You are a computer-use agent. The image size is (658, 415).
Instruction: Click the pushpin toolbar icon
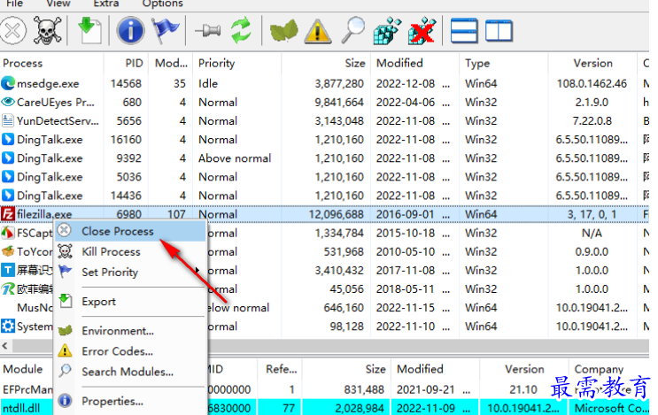208,31
